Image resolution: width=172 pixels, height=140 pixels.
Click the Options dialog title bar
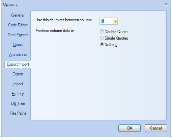tap(83, 4)
